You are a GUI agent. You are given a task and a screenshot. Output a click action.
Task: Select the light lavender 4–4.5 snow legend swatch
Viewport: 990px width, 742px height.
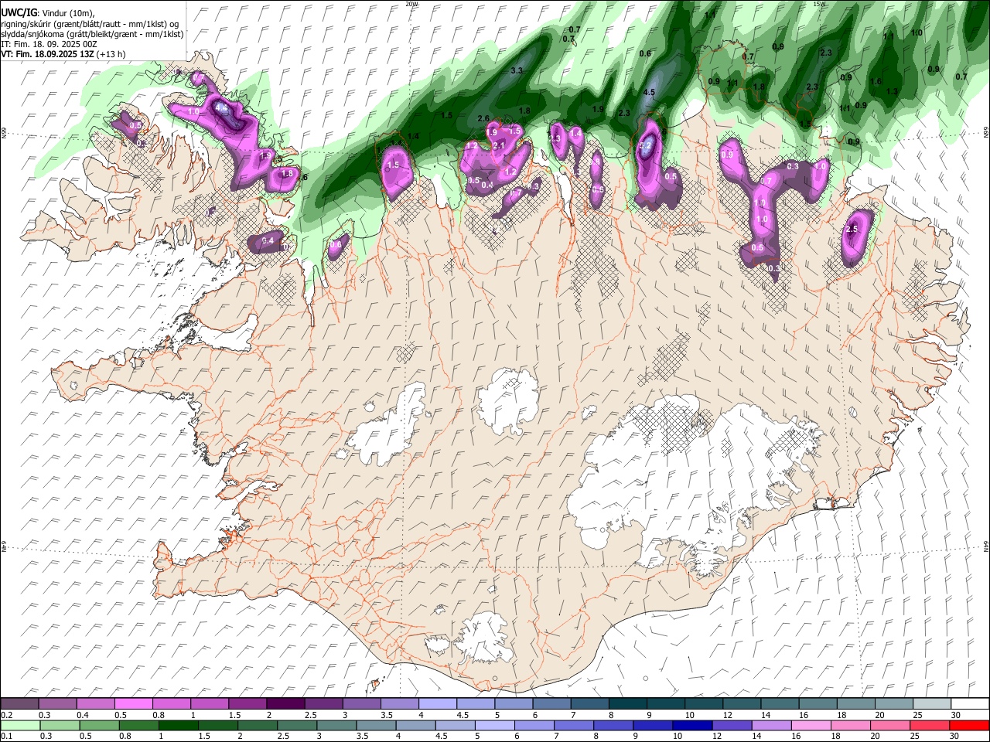(x=437, y=704)
